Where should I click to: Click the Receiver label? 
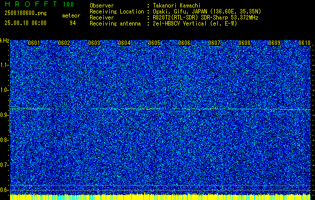(102, 17)
